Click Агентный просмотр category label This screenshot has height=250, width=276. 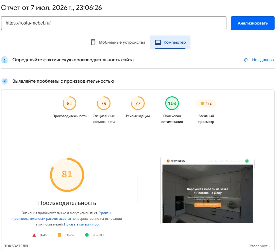point(206,119)
